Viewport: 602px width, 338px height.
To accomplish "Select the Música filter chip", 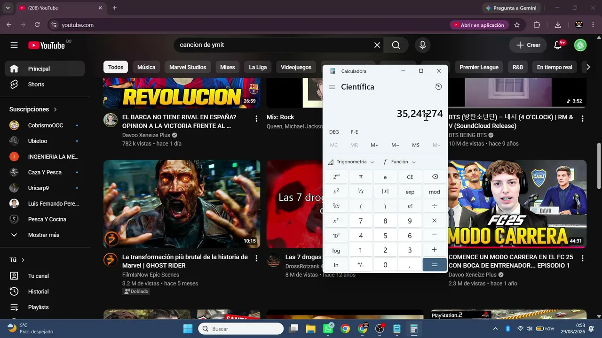I will tap(146, 67).
